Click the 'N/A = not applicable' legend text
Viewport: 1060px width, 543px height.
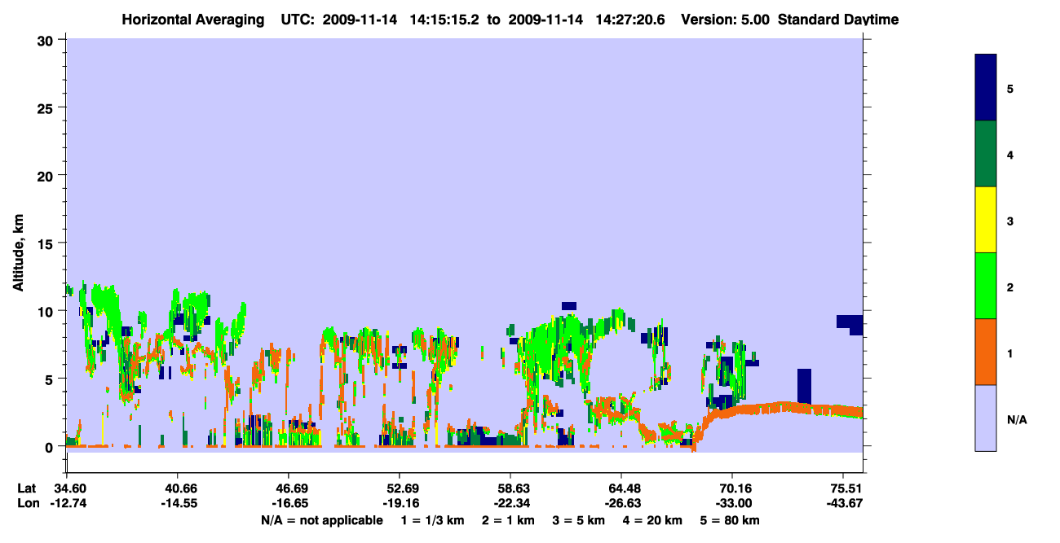(x=322, y=520)
